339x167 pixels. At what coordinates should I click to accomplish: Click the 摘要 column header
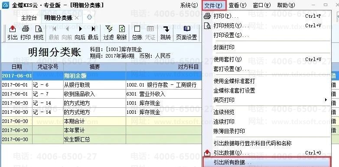click(x=95, y=67)
